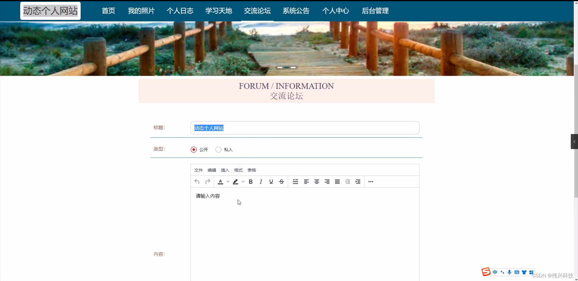Toggle Chinese/English on the Sogou input bar
This screenshot has width=578, height=281.
(496, 272)
